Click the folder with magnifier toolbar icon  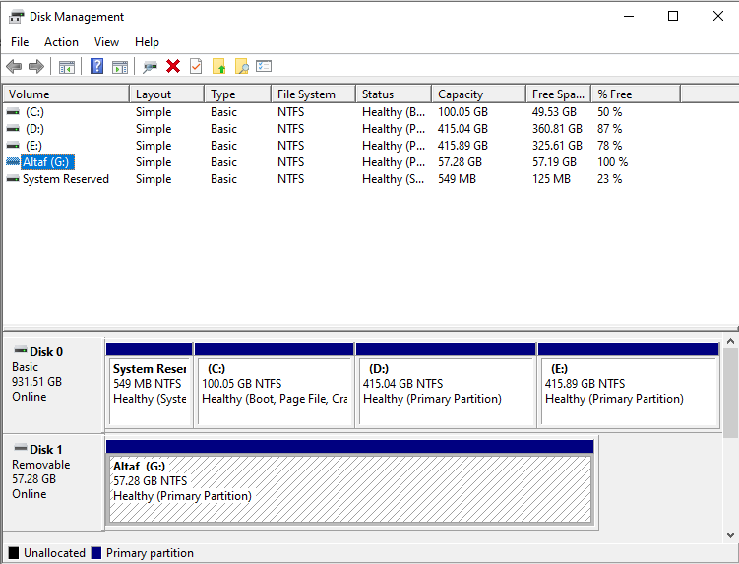coord(241,66)
